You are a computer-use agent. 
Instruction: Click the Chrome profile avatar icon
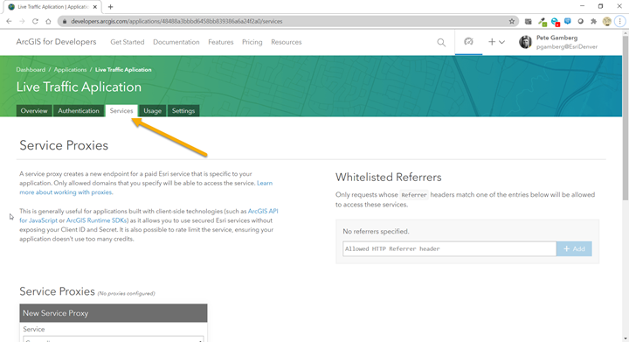pyautogui.click(x=607, y=21)
